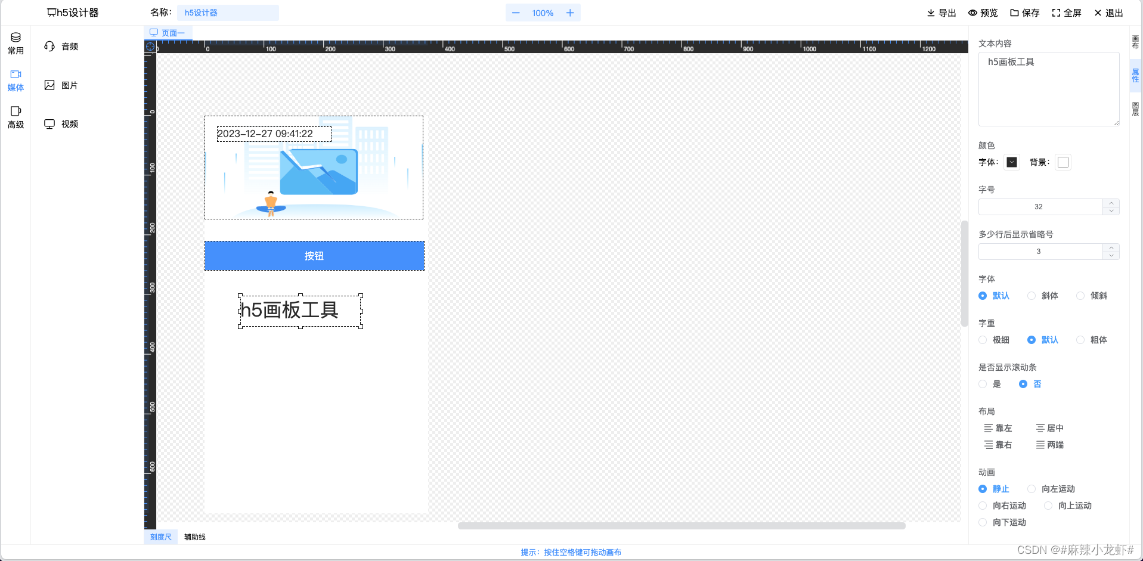Open the 图层 layers side tab

coord(1135,109)
